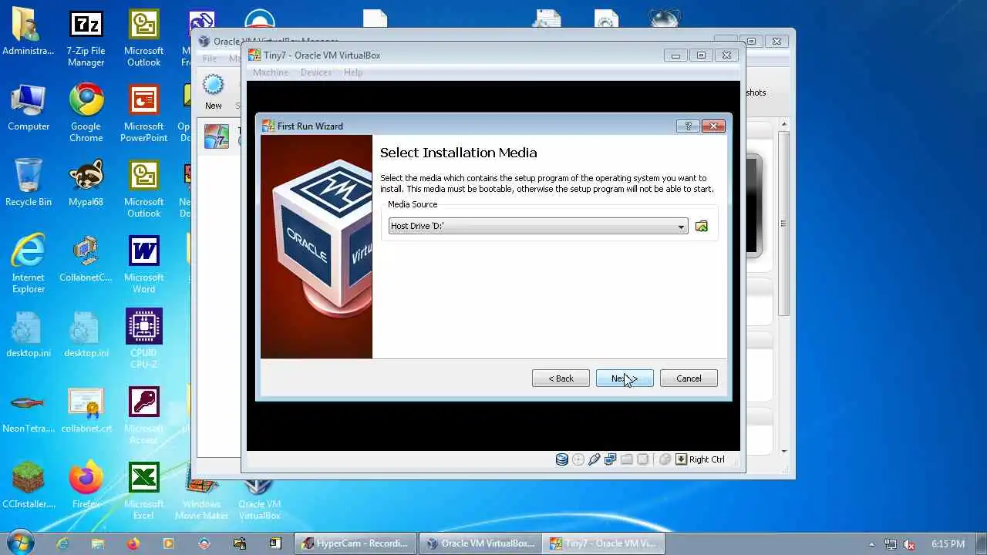Image resolution: width=987 pixels, height=555 pixels.
Task: Open Oracle VM VirtualBox desktop shortcut
Action: click(x=260, y=498)
